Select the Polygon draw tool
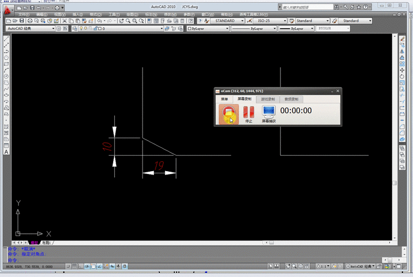The height and width of the screenshot is (277, 413). point(6,58)
